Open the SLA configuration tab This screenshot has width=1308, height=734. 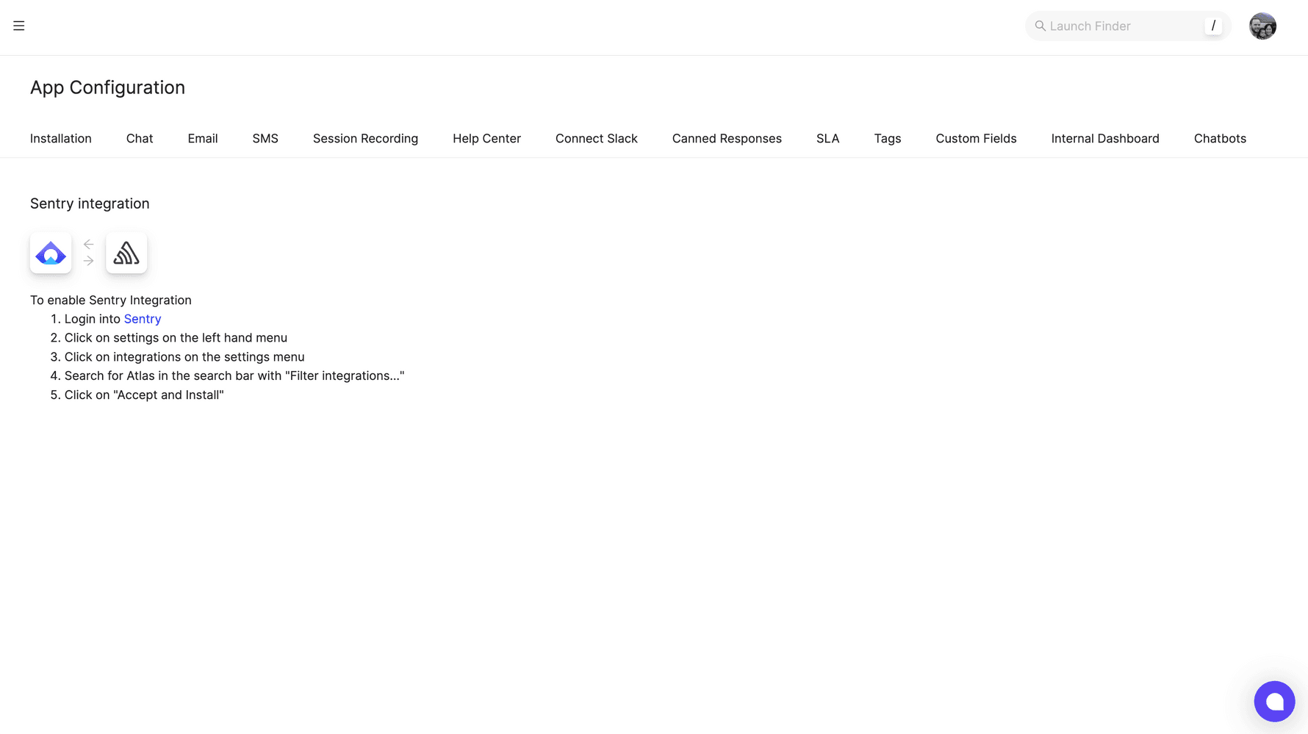tap(827, 138)
